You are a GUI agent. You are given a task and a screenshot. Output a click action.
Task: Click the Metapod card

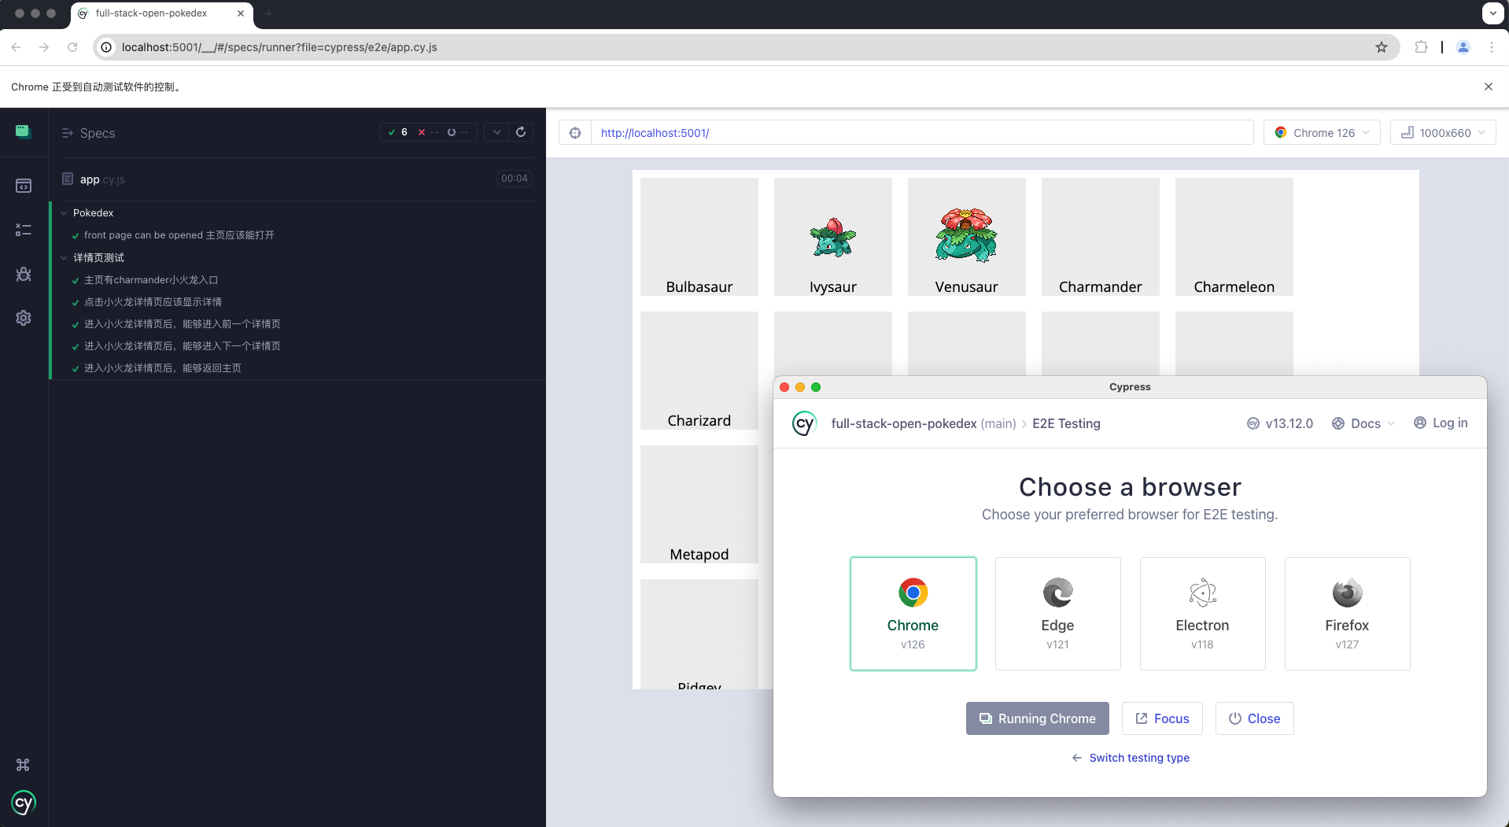[699, 504]
